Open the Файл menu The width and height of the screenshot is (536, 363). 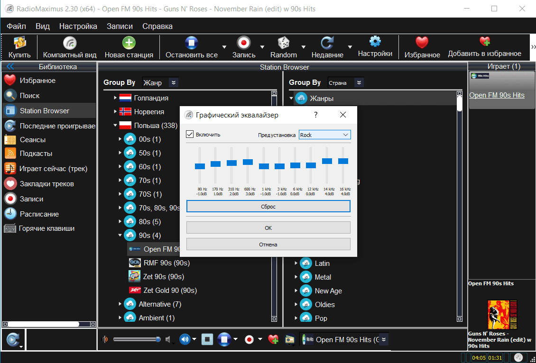(x=17, y=26)
